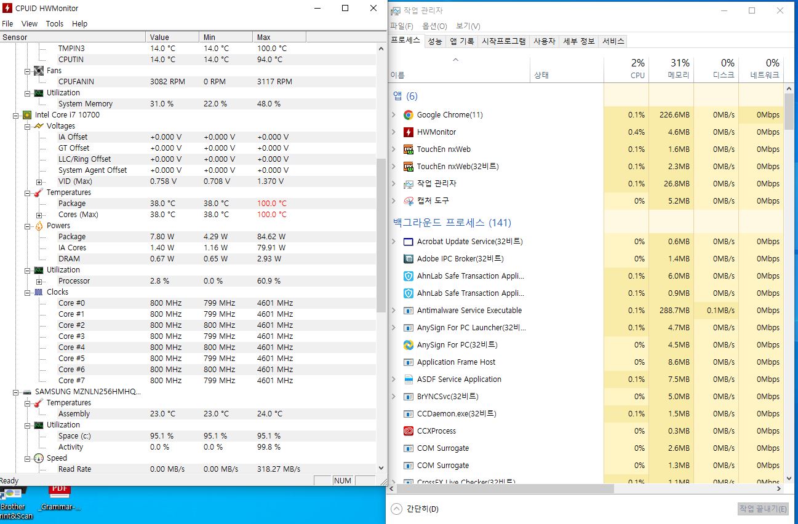This screenshot has height=524, width=798.
Task: Click the HWMonitor process icon in Task Manager
Action: (408, 132)
